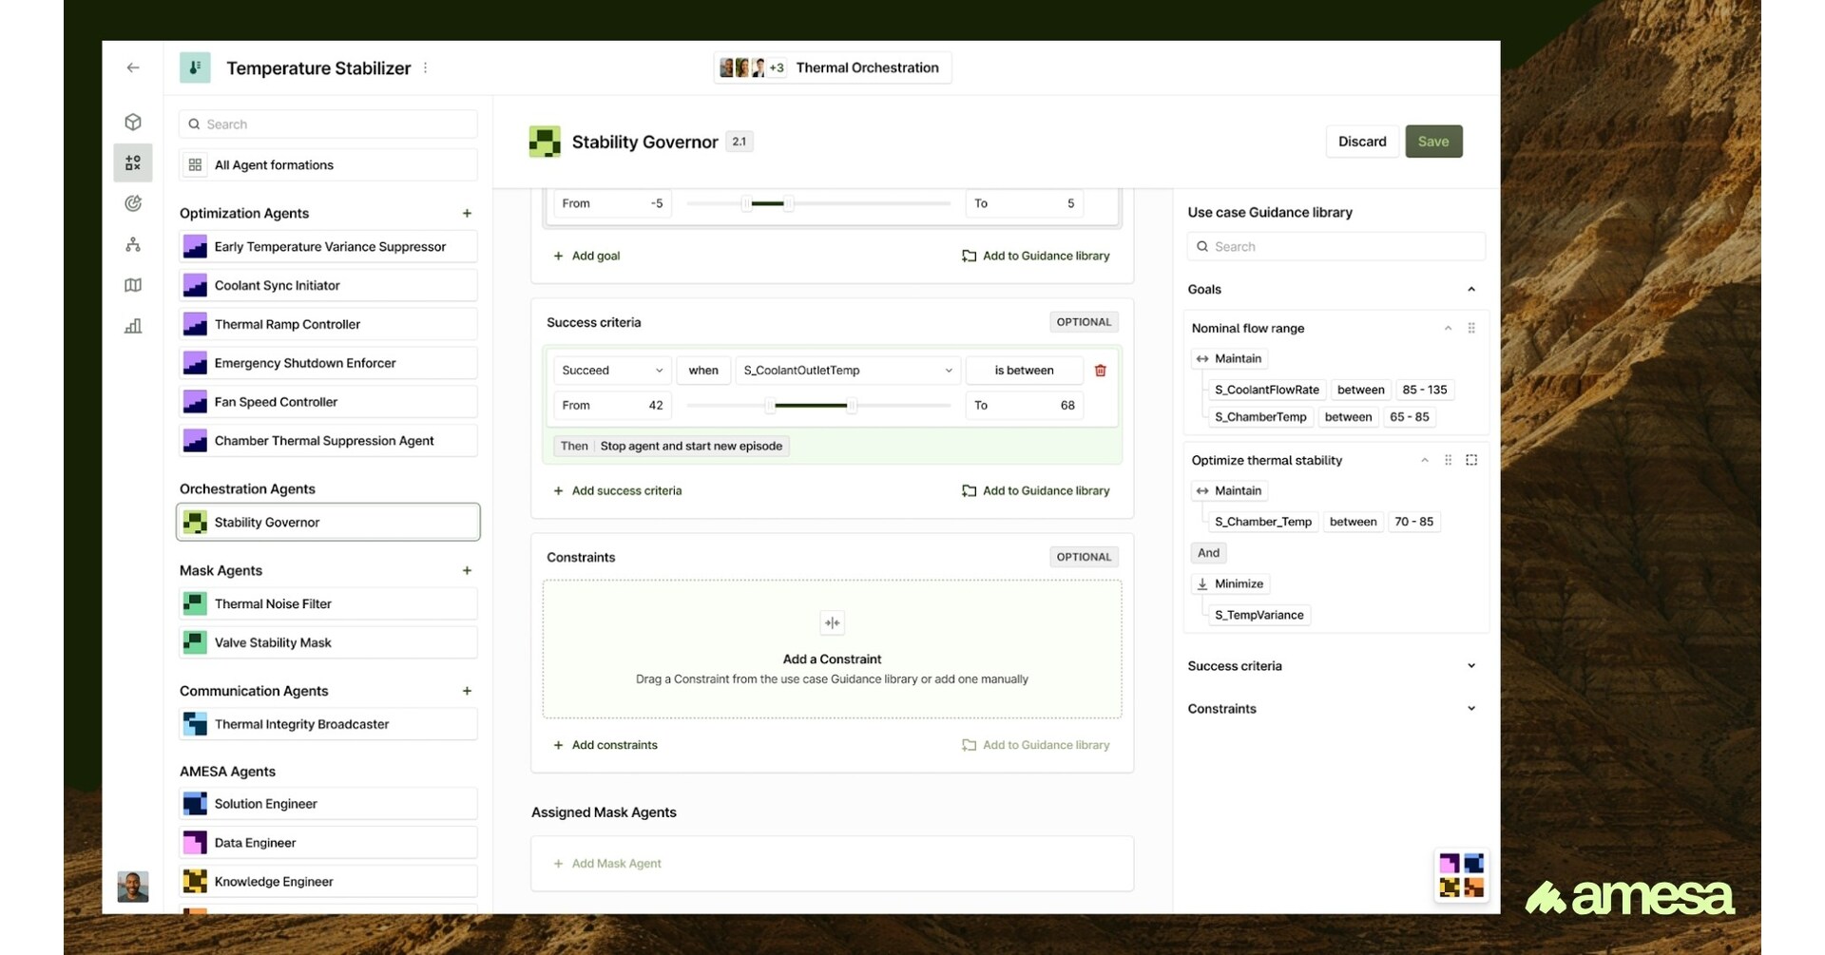Click the Guidance library search field
Screen dimensions: 1825x955
pos(1335,247)
